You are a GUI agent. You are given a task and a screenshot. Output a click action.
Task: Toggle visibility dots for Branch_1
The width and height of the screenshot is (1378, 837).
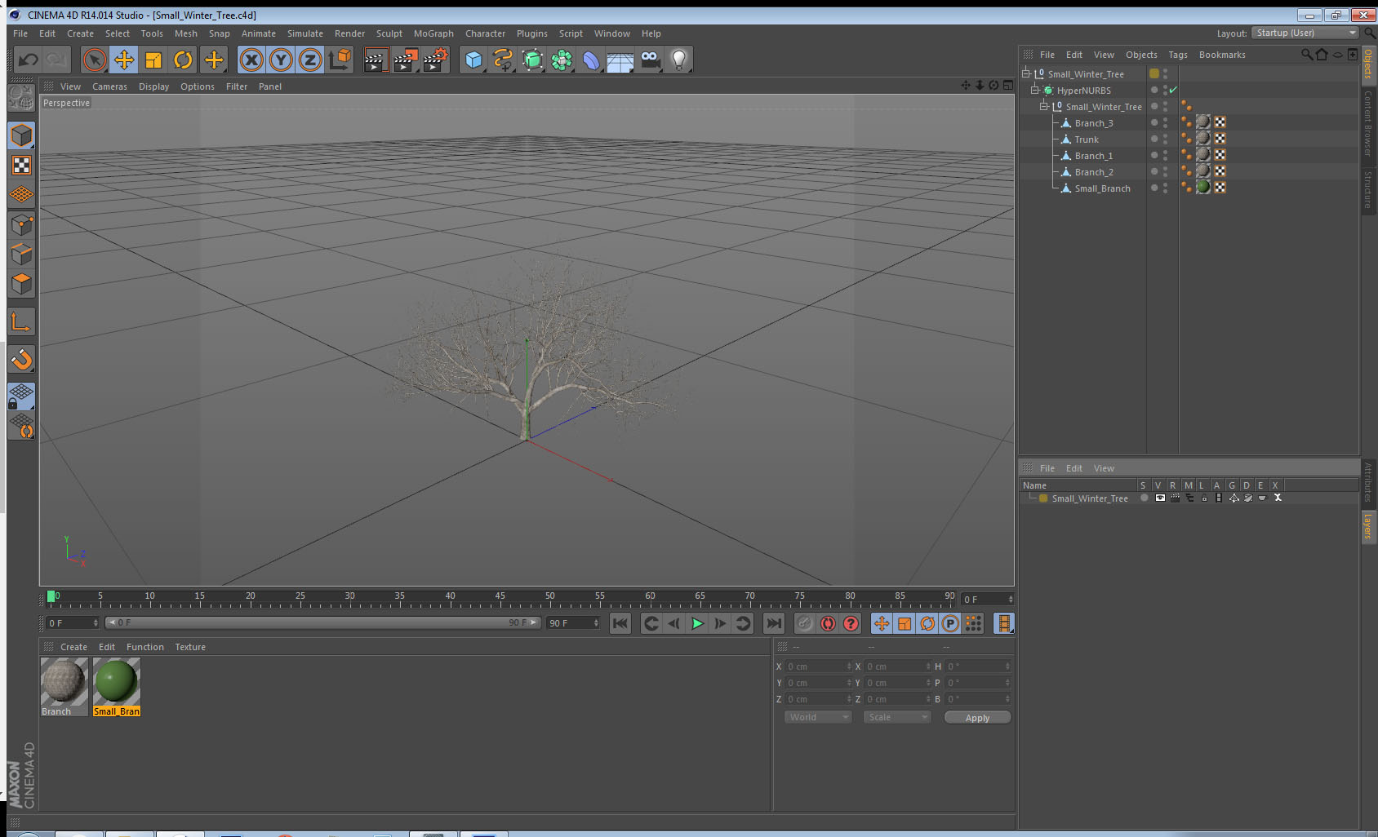click(1165, 155)
